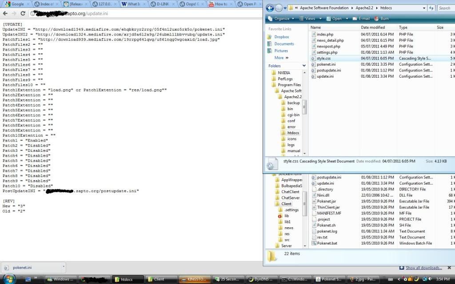Collapse the Folders pane chevron
Image resolution: width=455 pixels, height=284 pixels.
(304, 66)
